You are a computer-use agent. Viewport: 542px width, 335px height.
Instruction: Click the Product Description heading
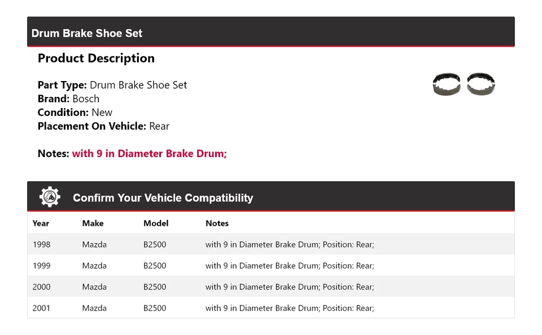point(96,59)
